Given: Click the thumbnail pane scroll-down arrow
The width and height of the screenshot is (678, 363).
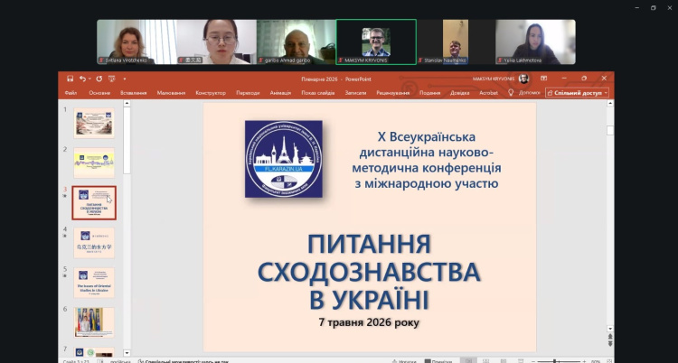Looking at the screenshot, I should (x=127, y=353).
